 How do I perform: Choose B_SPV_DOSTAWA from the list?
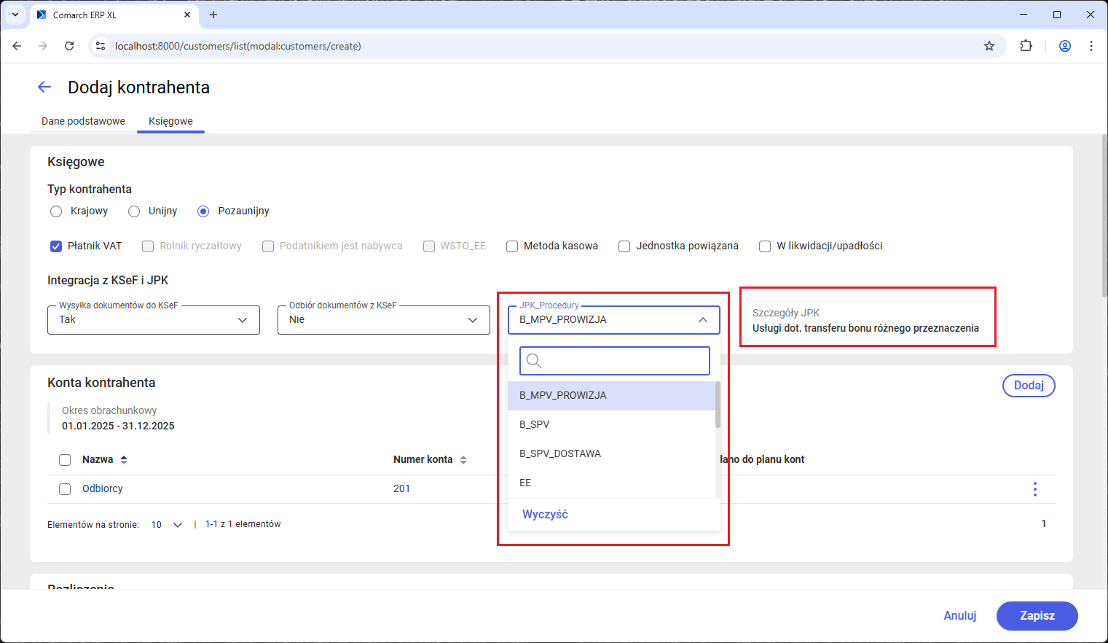click(560, 453)
